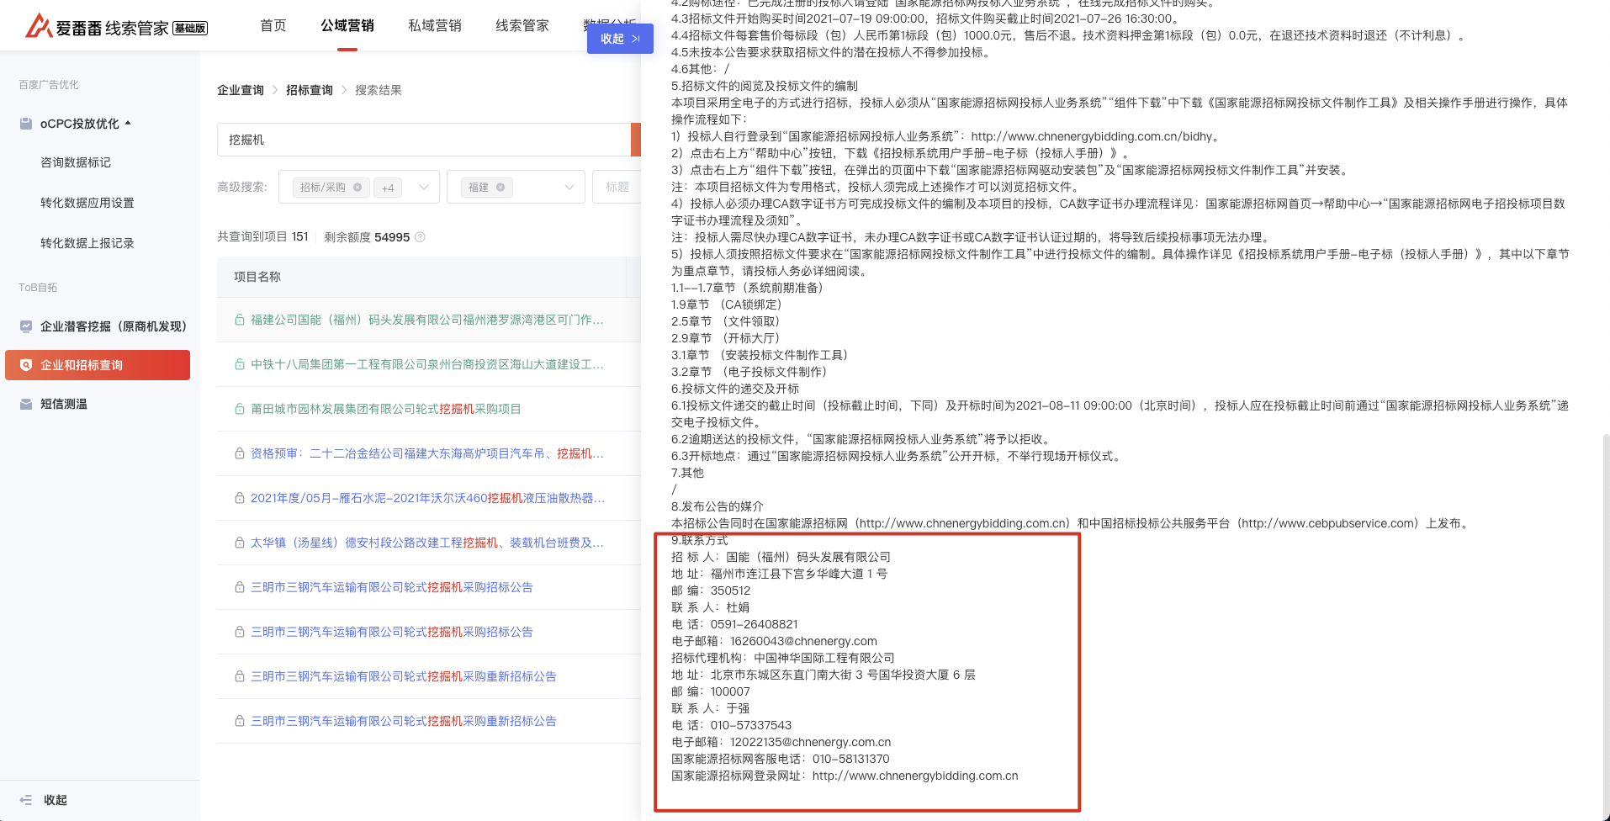1610x821 pixels.
Task: Click bidder URL http://www.chnenergybidding.com.cn/bidhy
Action: (1092, 136)
